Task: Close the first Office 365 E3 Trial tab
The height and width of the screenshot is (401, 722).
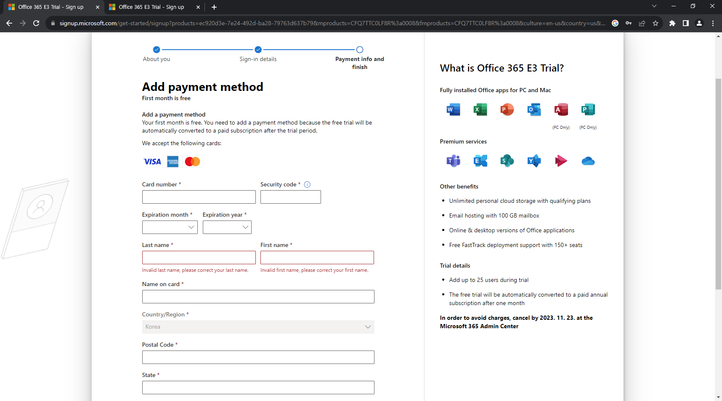Action: 98,7
